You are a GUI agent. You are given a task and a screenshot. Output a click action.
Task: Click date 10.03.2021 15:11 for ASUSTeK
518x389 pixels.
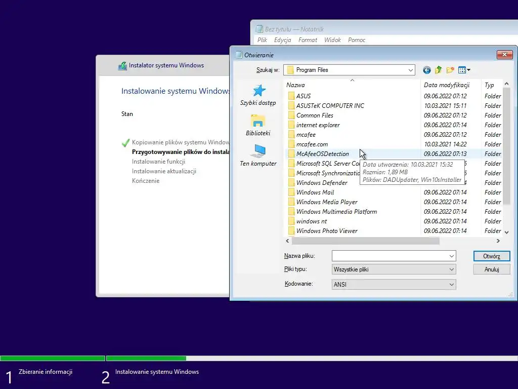(445, 105)
